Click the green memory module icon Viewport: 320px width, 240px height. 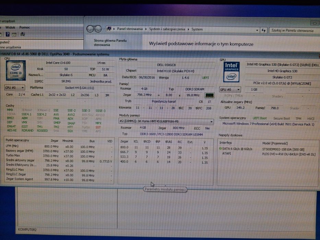209,95
